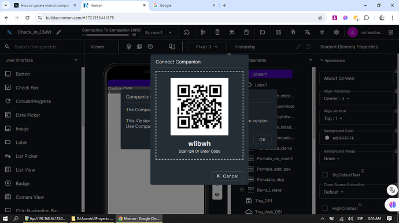The height and width of the screenshot is (223, 399).
Task: Select Screen1 in the Hierarchy tree
Action: [260, 74]
